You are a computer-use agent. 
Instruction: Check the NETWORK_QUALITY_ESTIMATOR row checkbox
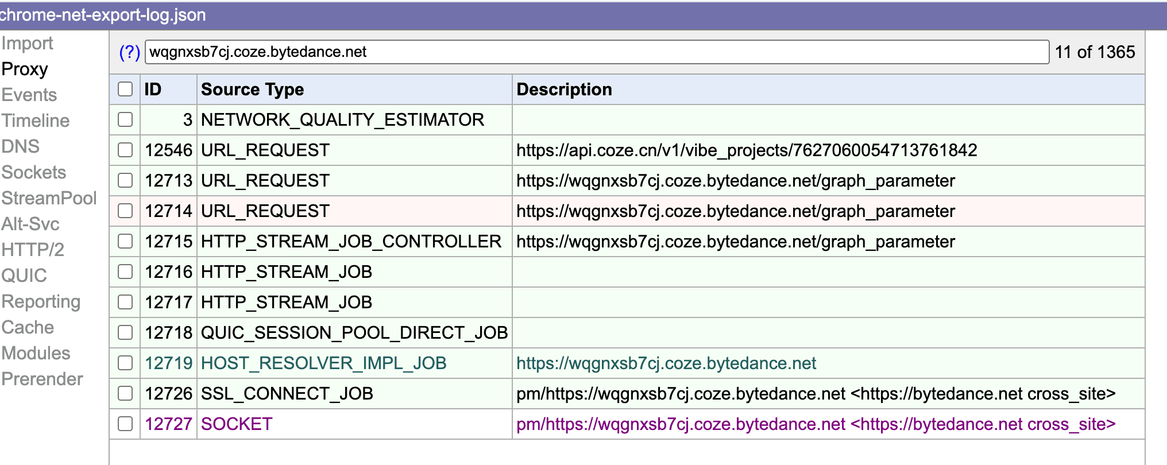point(125,119)
